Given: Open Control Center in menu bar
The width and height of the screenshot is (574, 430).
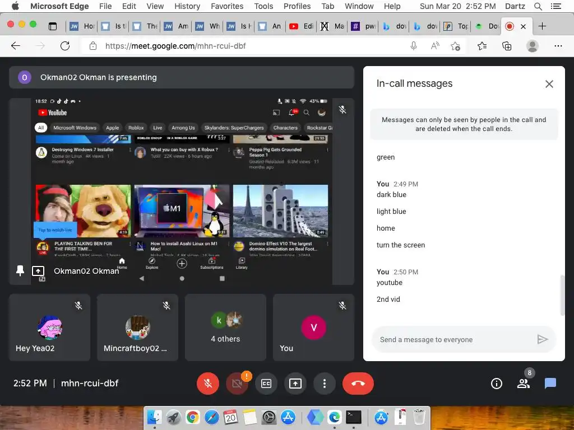Looking at the screenshot, I should pos(556,6).
